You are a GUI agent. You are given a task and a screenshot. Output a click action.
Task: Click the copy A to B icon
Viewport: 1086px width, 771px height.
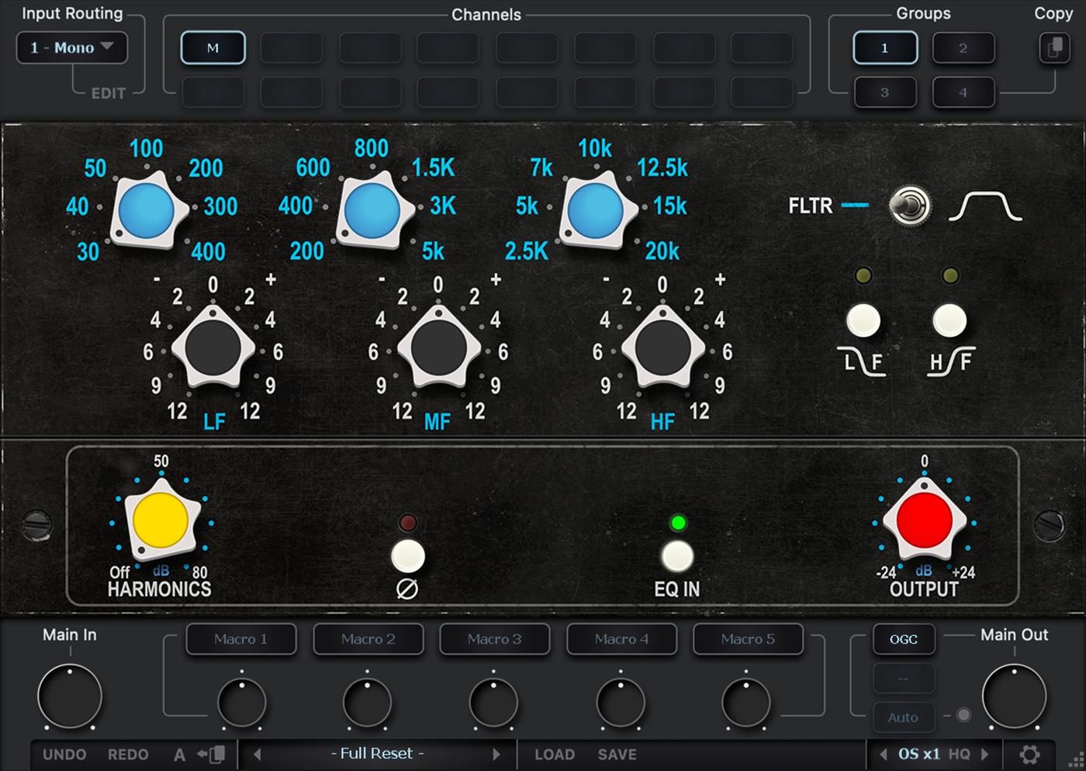211,754
